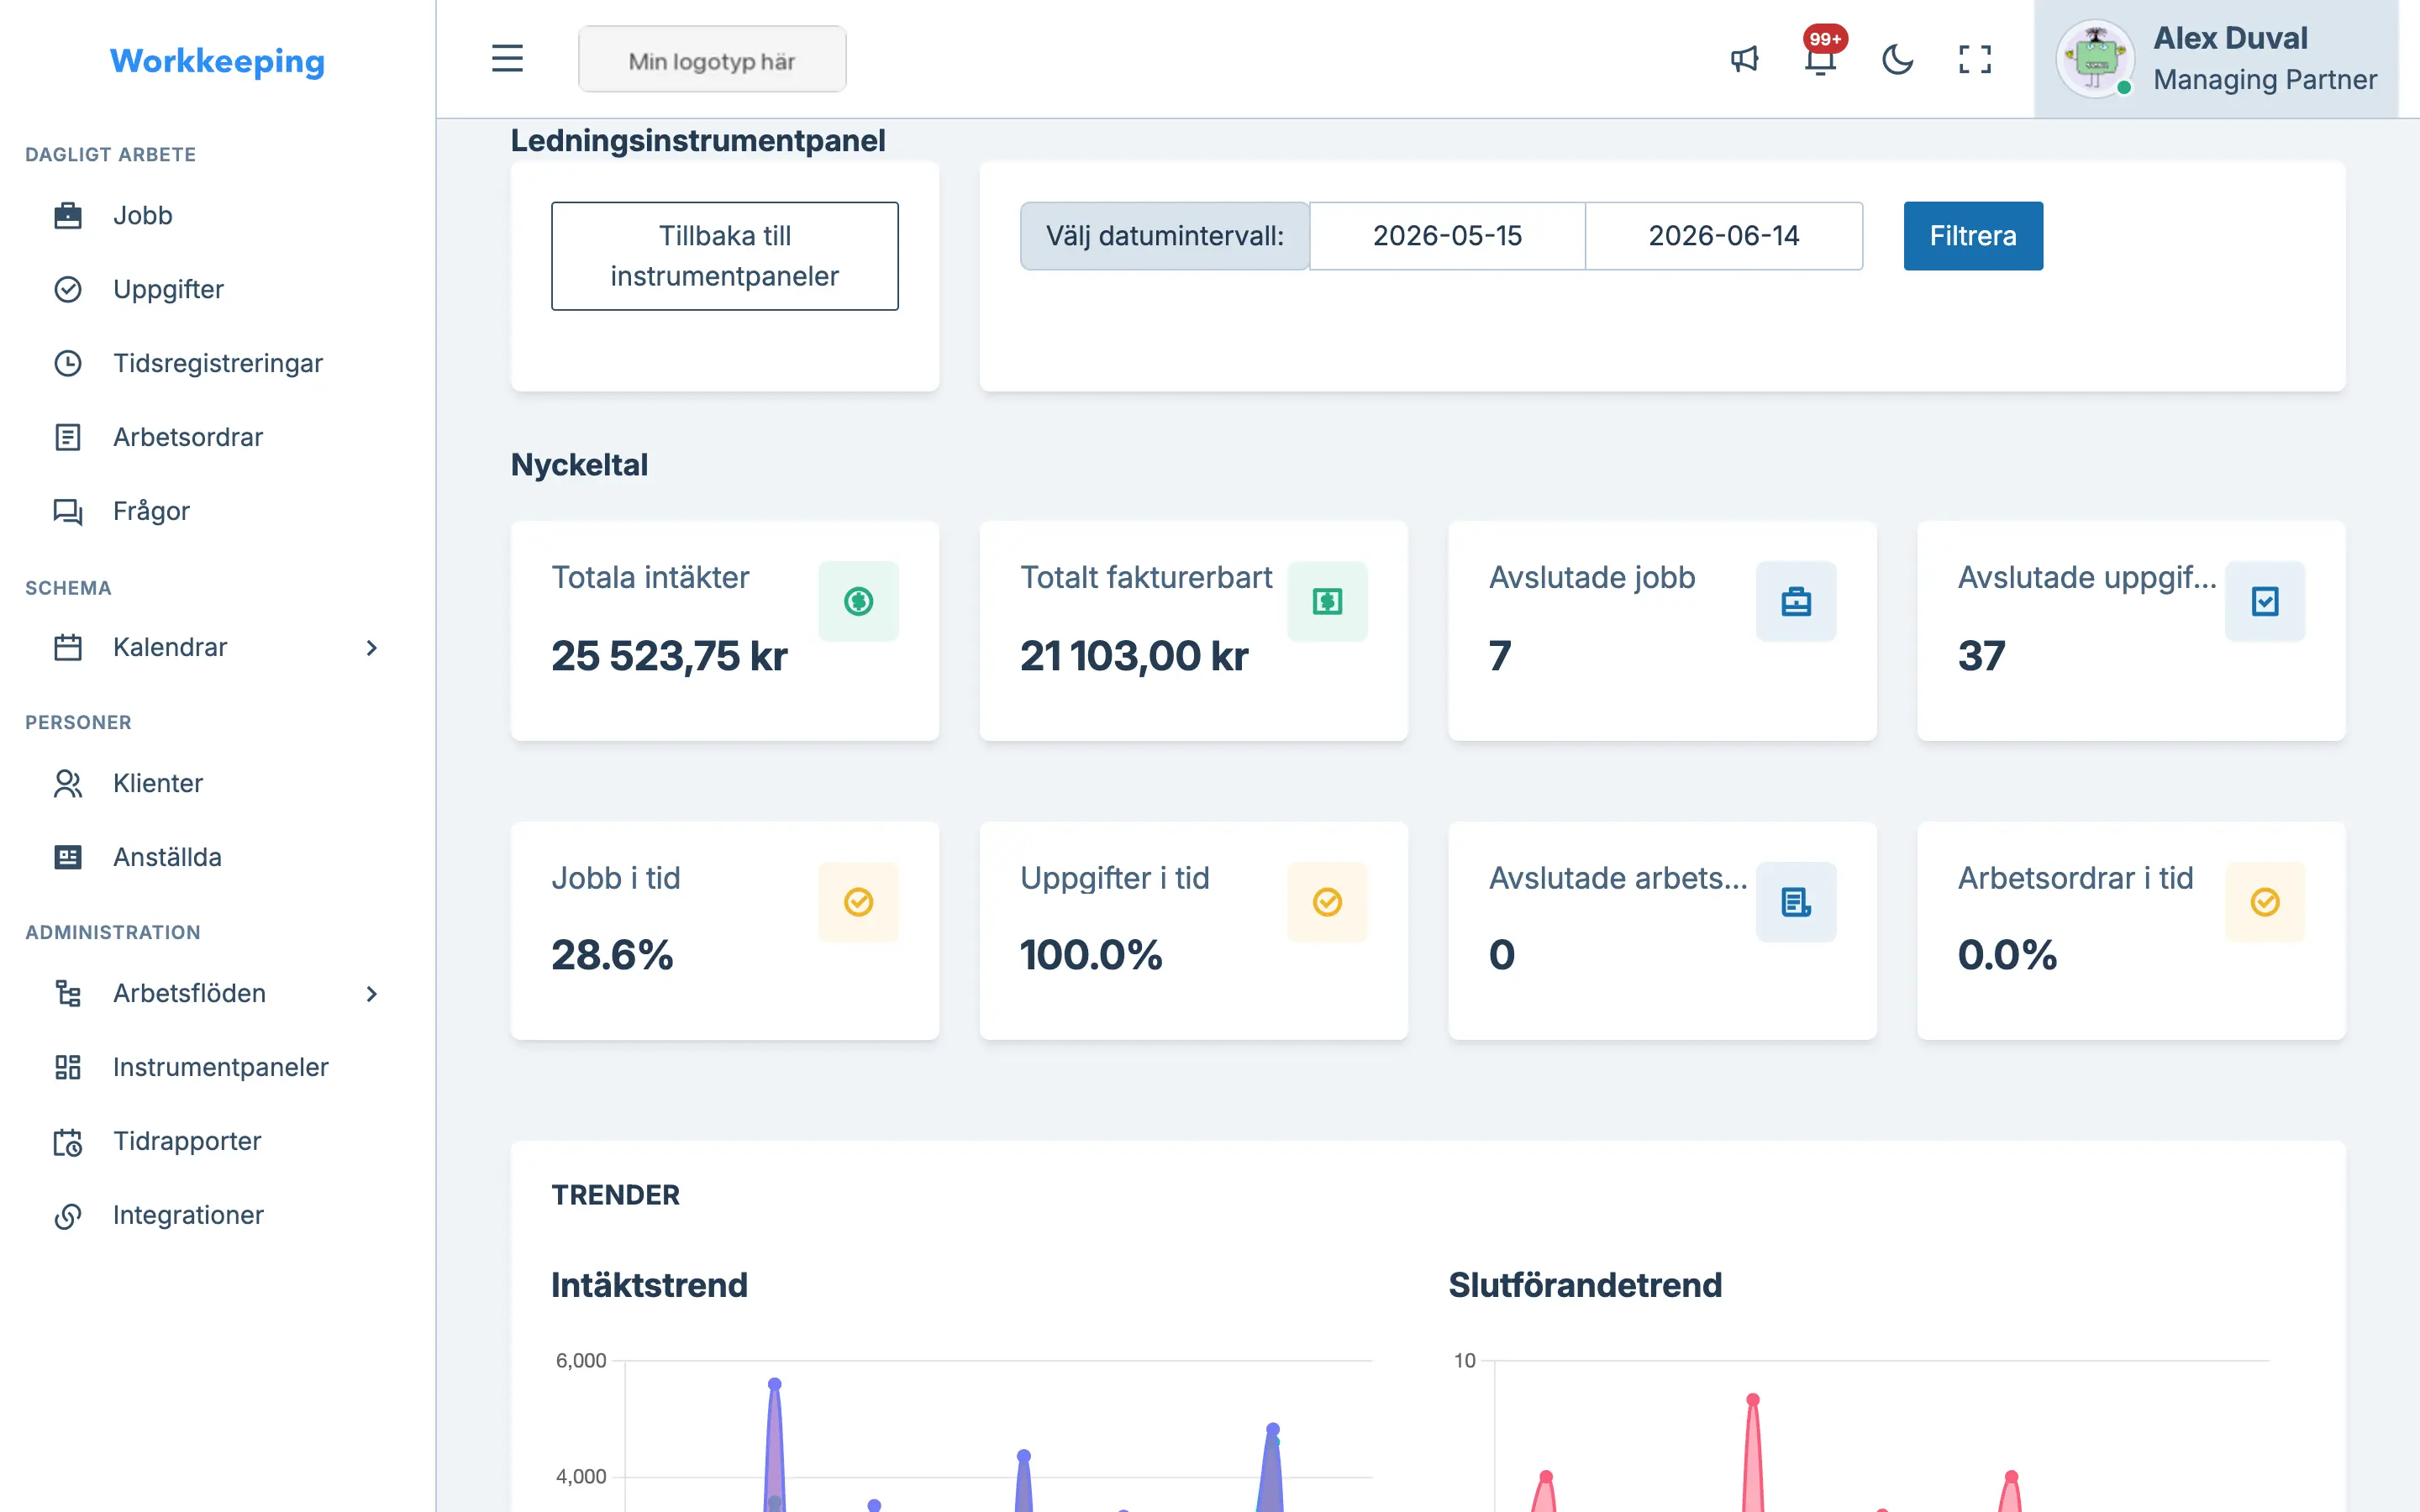
Task: Click the Jobb i tid check icon
Action: coord(858,902)
